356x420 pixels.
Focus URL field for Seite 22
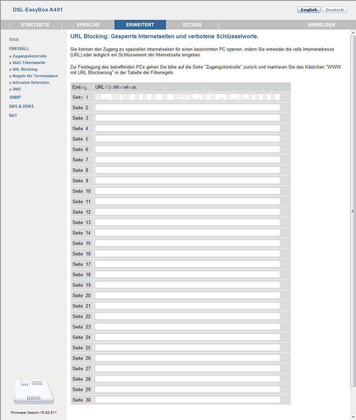pos(187,316)
